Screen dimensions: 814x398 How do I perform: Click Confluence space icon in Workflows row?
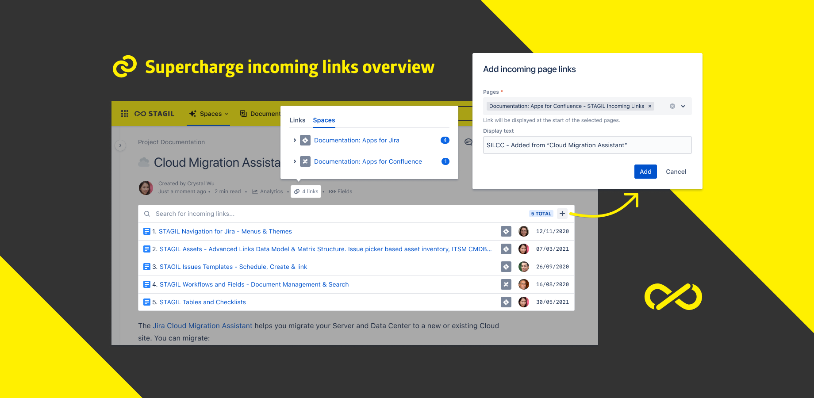point(506,284)
